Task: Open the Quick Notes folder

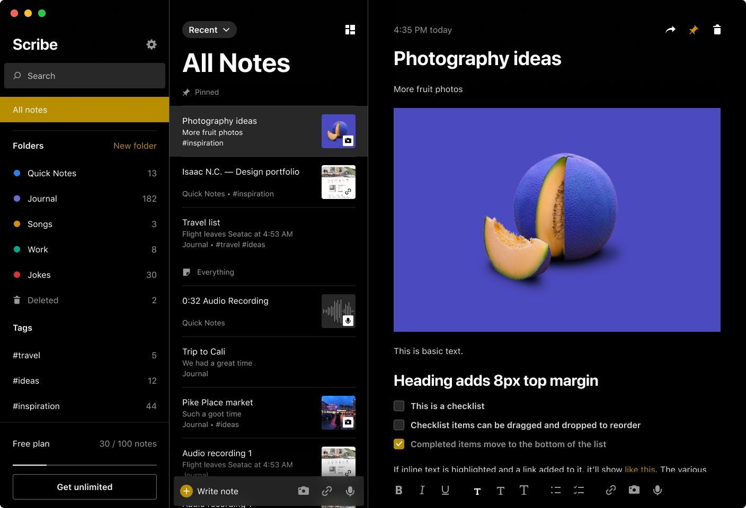Action: coord(85,173)
